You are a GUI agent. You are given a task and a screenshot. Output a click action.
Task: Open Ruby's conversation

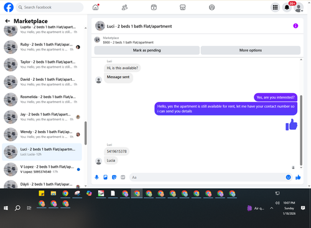point(42,47)
